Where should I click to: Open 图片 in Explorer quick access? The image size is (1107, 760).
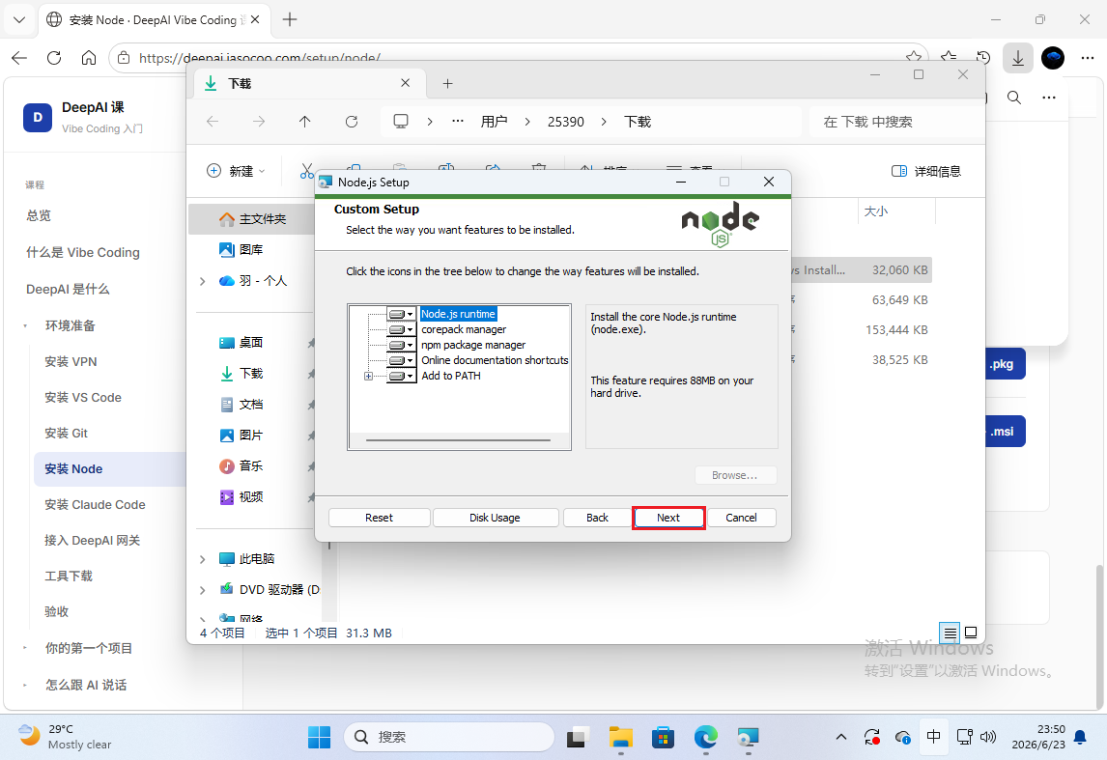pyautogui.click(x=241, y=436)
